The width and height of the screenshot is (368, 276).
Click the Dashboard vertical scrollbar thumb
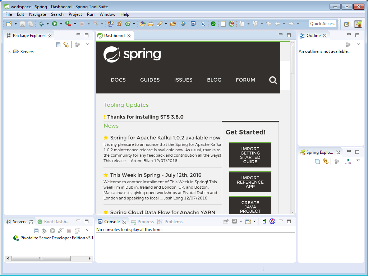tap(293, 60)
